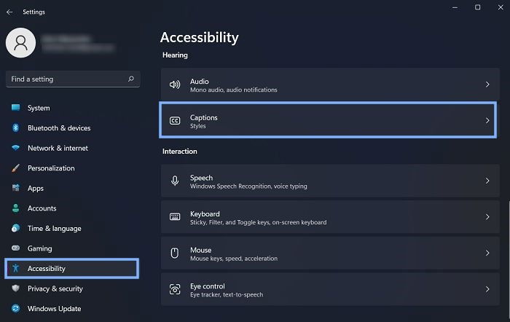Image resolution: width=510 pixels, height=322 pixels.
Task: Click the Speech microphone icon
Action: click(x=175, y=181)
